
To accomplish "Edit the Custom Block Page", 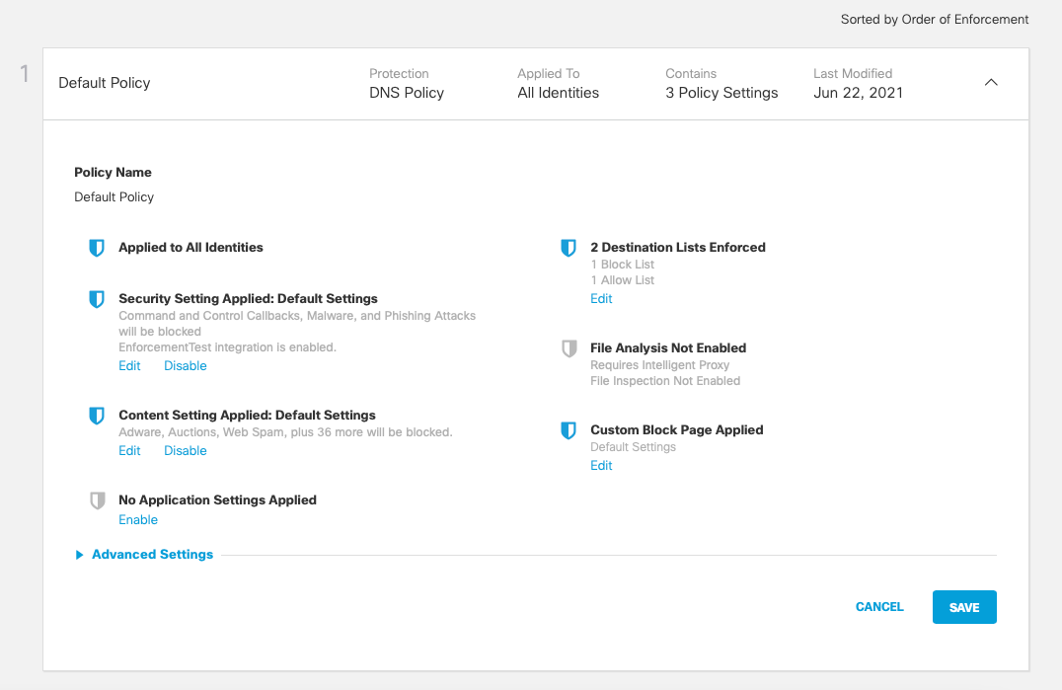I will (x=601, y=466).
